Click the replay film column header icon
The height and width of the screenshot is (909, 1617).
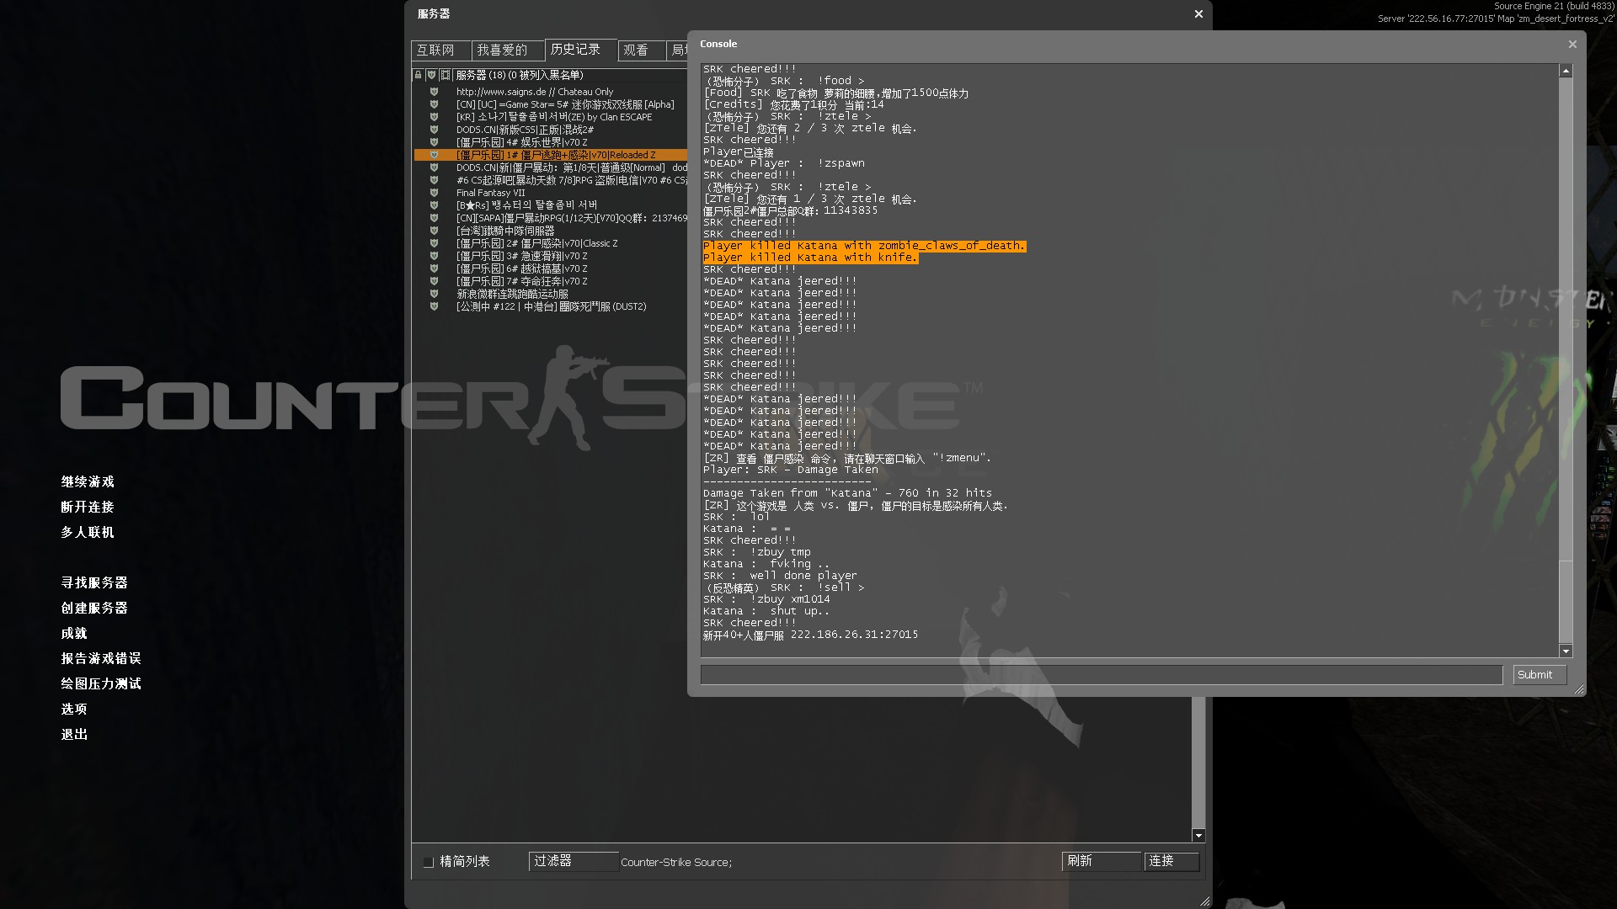tap(446, 75)
